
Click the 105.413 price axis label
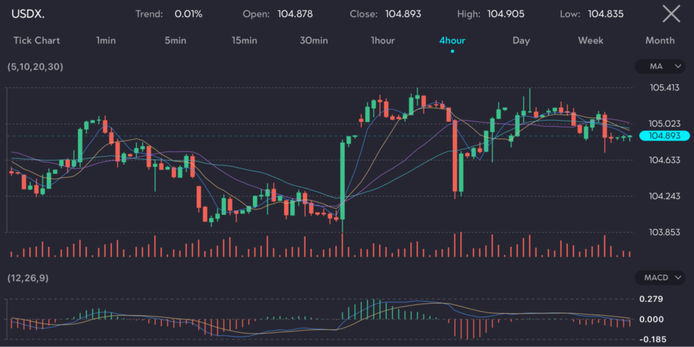(664, 88)
